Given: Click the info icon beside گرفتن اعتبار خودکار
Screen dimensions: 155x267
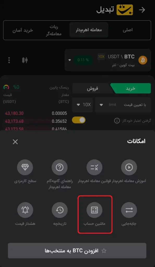Looking at the screenshot, I should click(117, 121).
